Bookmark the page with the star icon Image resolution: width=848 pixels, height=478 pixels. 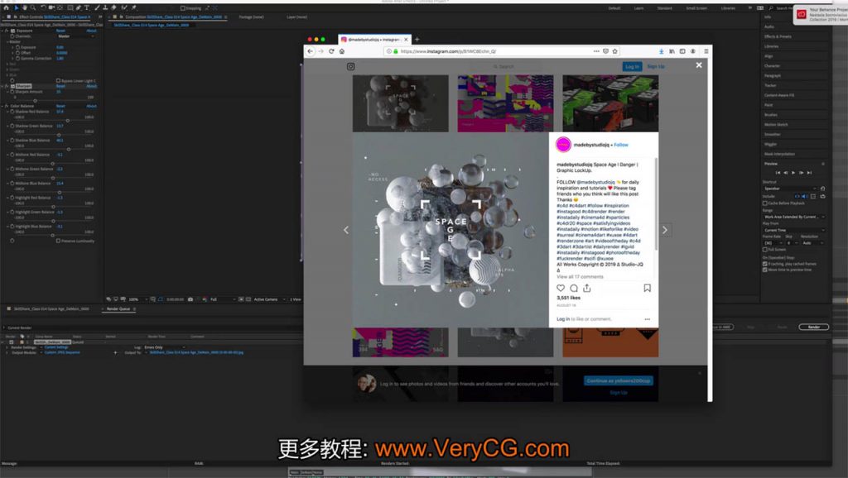[x=615, y=51]
